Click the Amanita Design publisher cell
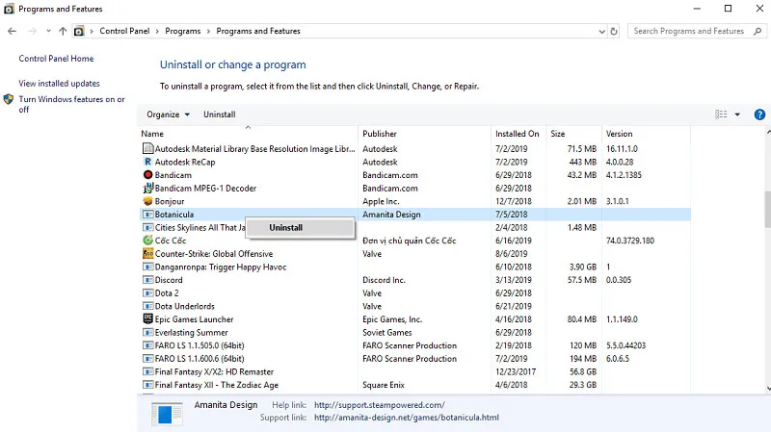This screenshot has height=432, width=771. (x=391, y=215)
